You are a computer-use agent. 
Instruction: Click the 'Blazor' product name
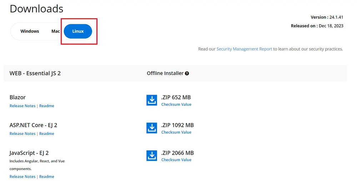(x=17, y=97)
